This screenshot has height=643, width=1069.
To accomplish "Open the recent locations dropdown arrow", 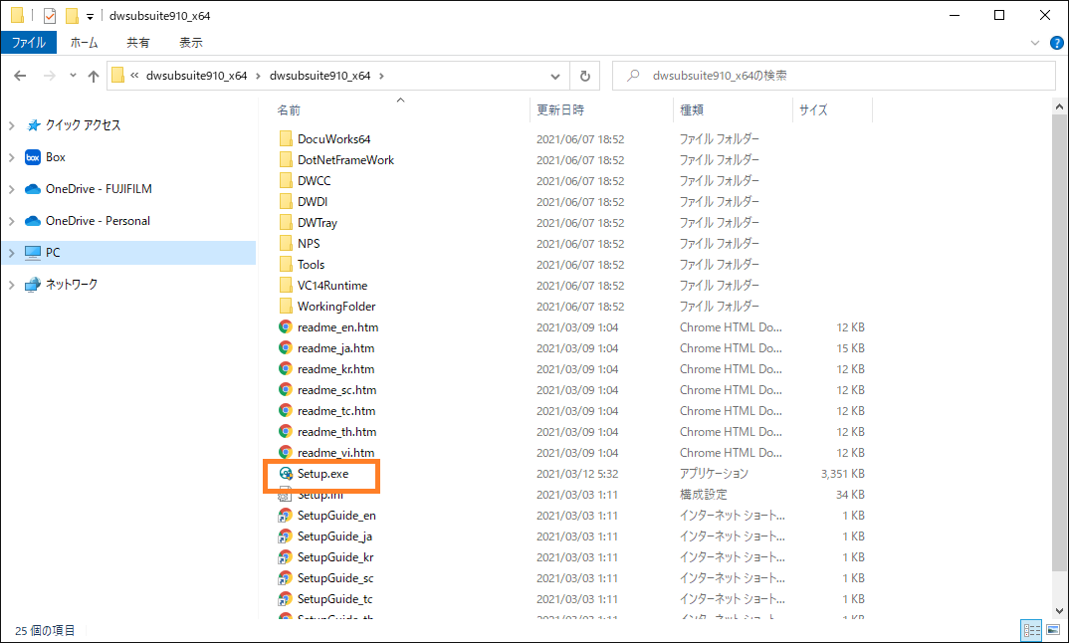I will pyautogui.click(x=73, y=76).
